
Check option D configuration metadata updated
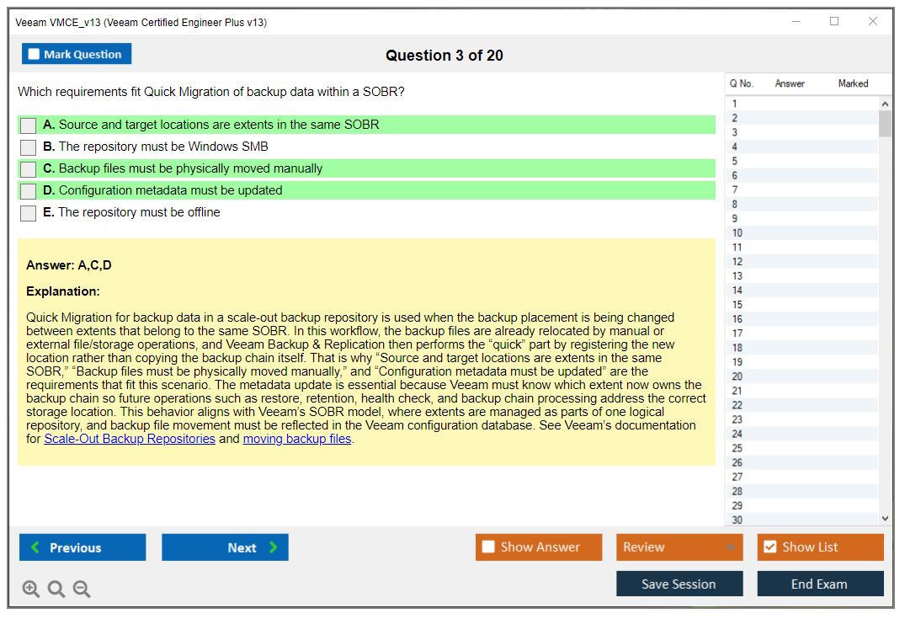click(x=28, y=191)
